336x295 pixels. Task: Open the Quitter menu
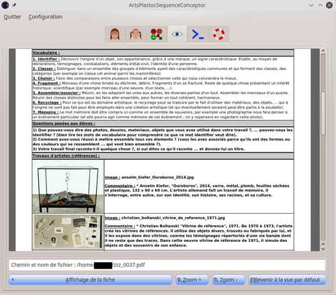tap(12, 17)
